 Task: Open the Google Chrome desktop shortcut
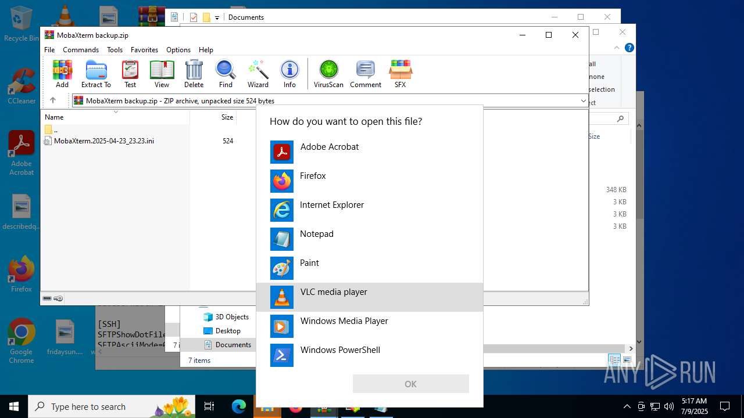pyautogui.click(x=22, y=341)
